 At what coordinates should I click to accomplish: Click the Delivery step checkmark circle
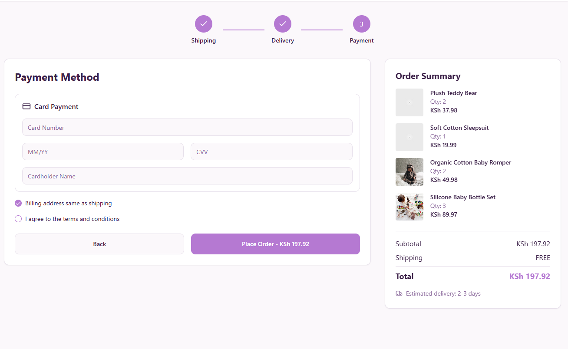tap(282, 24)
